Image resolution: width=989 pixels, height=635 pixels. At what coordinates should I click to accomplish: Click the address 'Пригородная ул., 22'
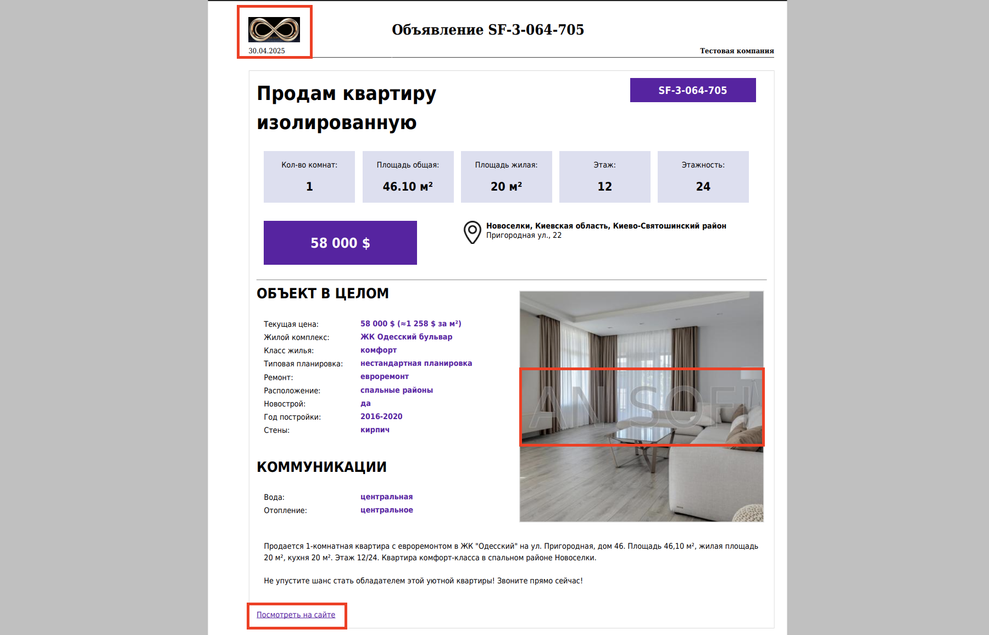[524, 235]
